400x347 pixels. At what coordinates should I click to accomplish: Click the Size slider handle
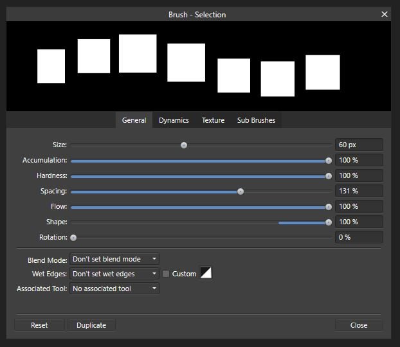[184, 145]
